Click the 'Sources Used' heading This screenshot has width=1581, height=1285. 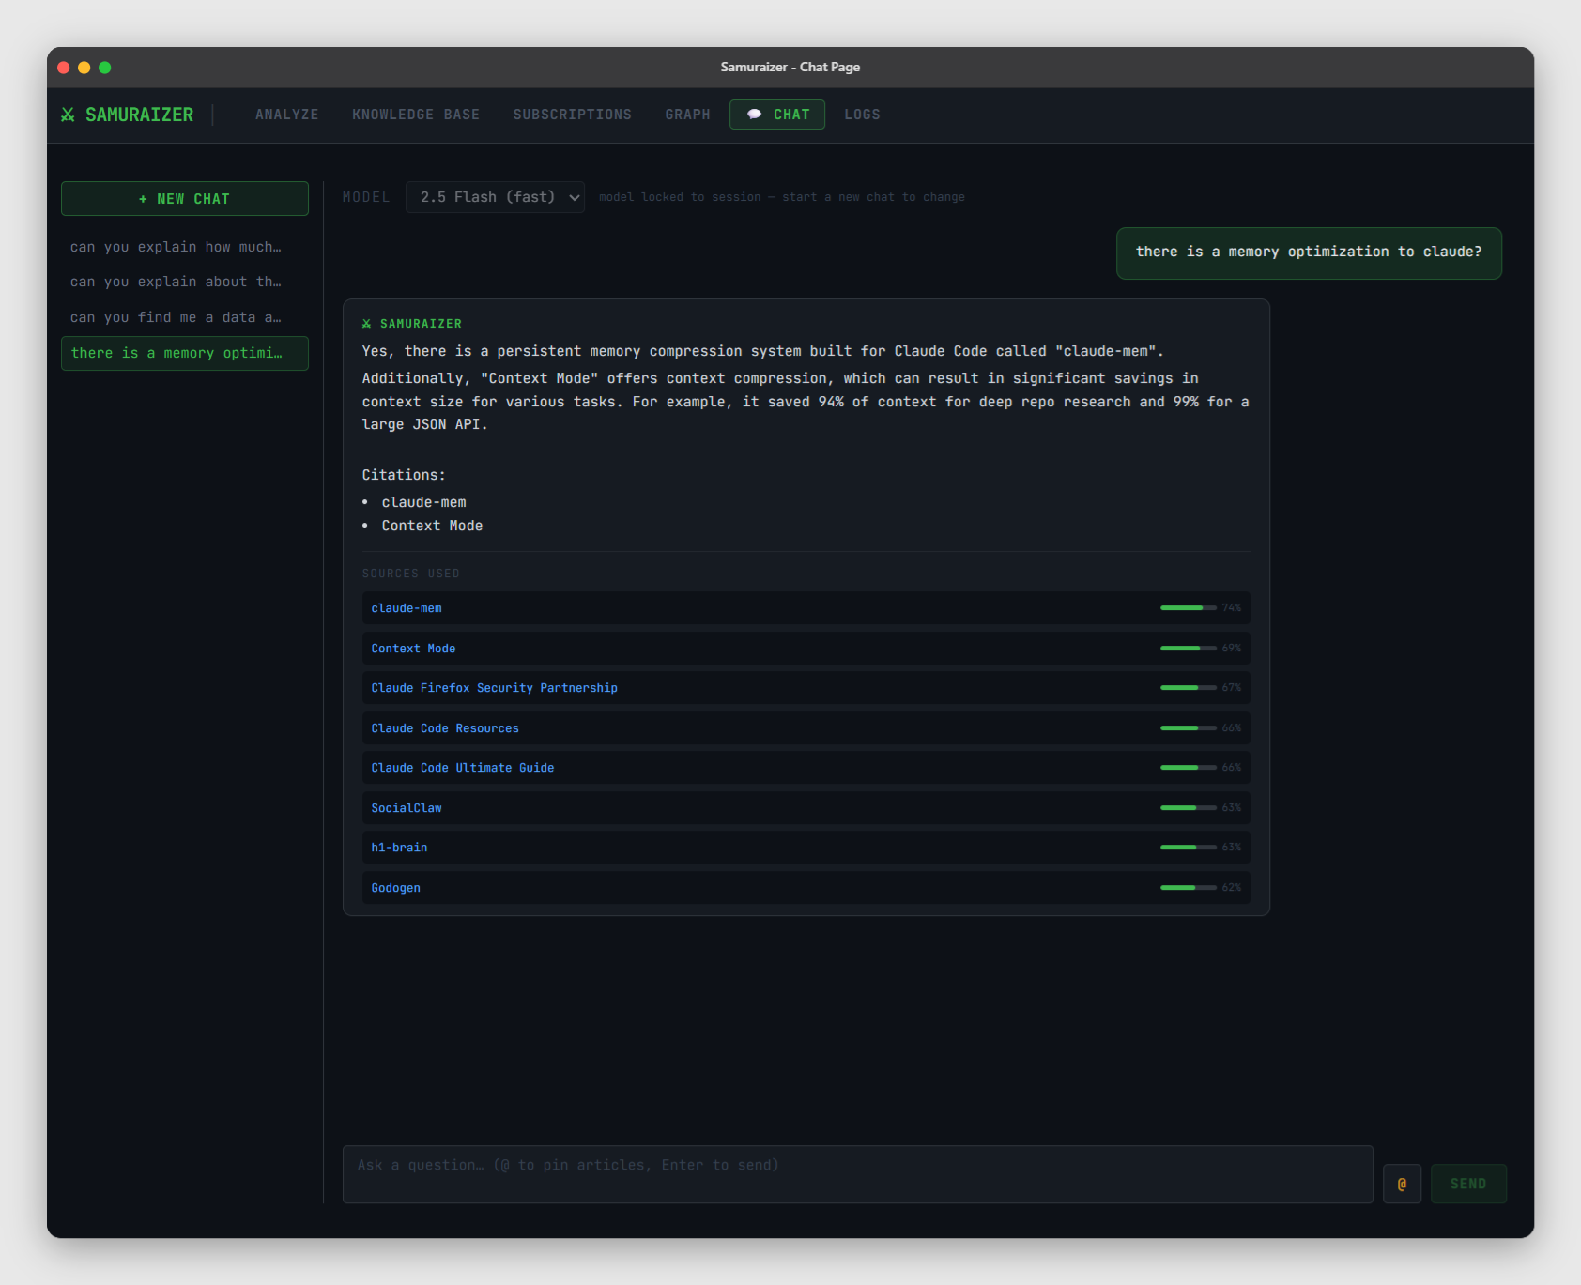411,574
